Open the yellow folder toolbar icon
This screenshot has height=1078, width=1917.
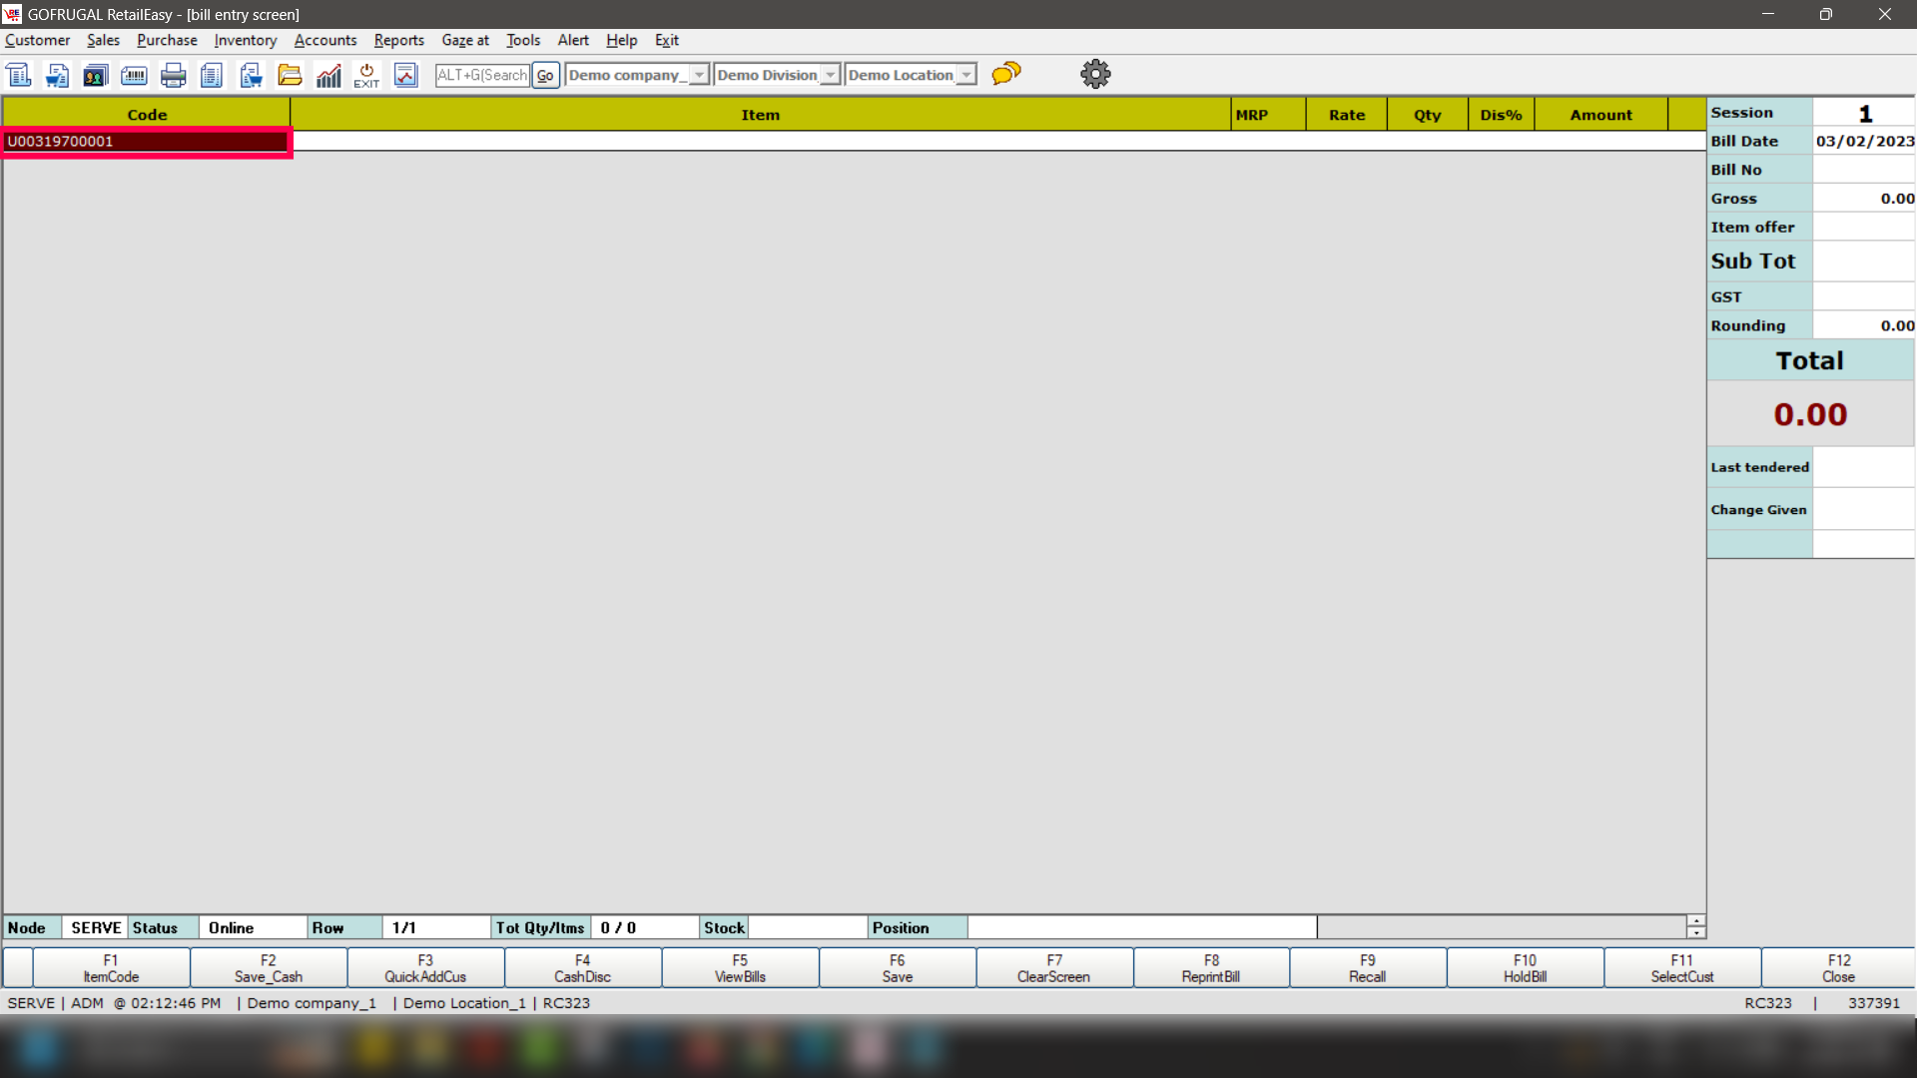[290, 75]
